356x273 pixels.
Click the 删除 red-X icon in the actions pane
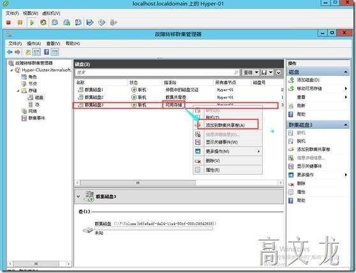[291, 184]
